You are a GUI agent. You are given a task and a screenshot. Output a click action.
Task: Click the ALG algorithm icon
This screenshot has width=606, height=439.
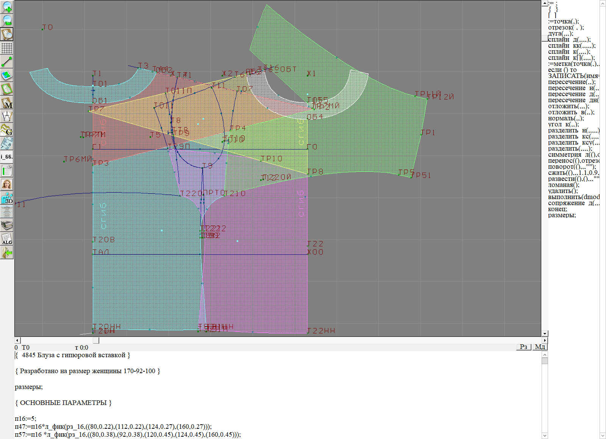pyautogui.click(x=7, y=239)
